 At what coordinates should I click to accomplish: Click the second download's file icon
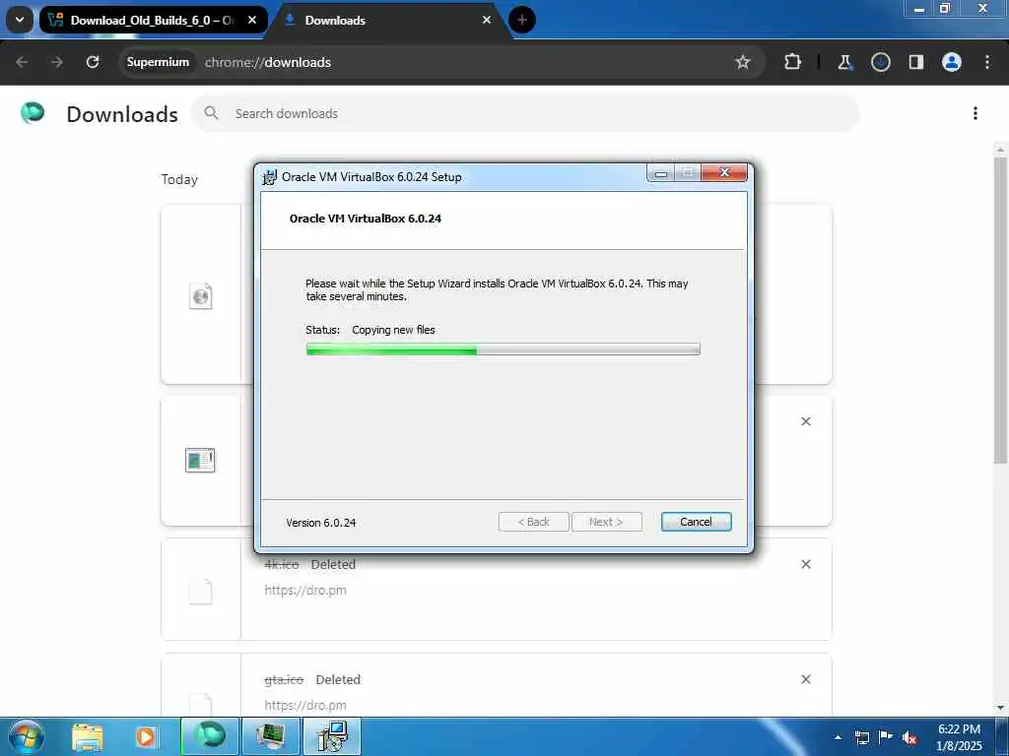click(200, 461)
